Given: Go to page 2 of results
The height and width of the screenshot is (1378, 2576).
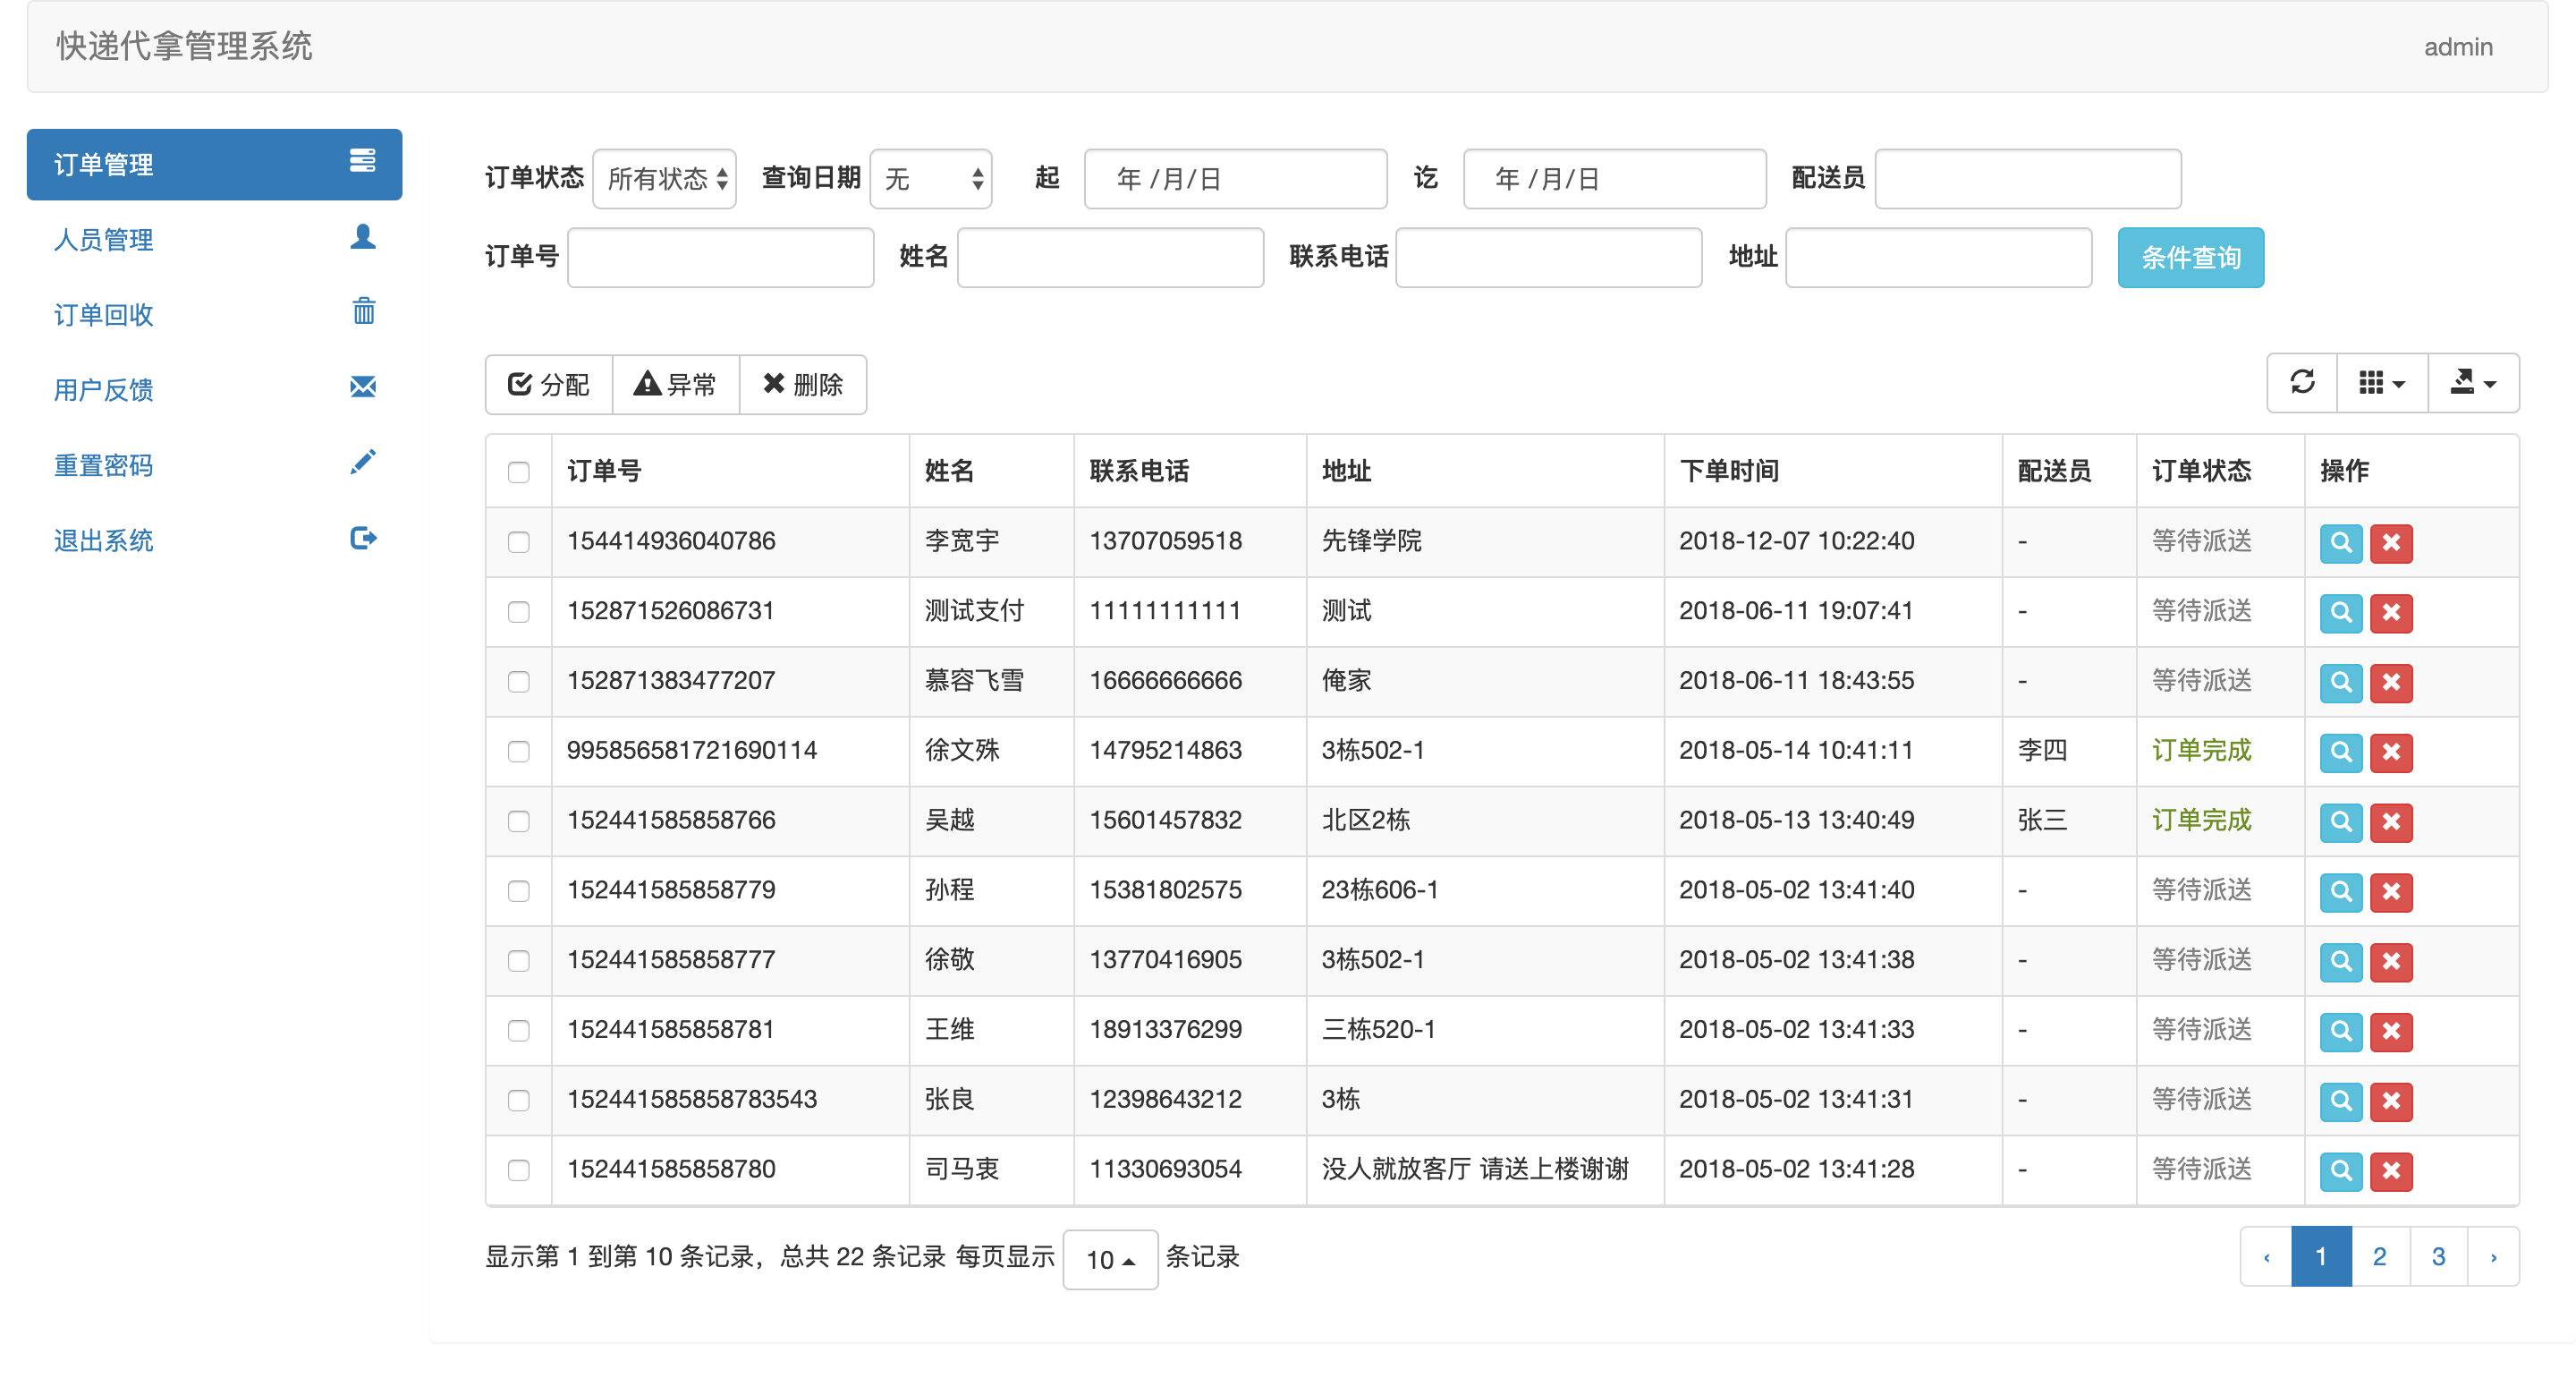Looking at the screenshot, I should [2379, 1257].
